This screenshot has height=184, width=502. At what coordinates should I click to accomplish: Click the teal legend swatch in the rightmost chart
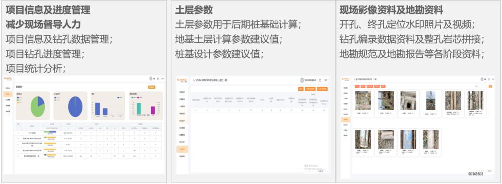[x=132, y=97]
